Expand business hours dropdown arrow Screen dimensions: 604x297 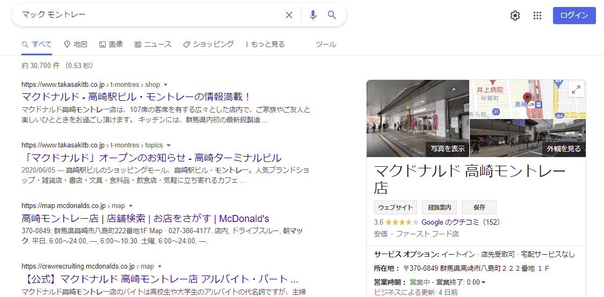[483, 283]
